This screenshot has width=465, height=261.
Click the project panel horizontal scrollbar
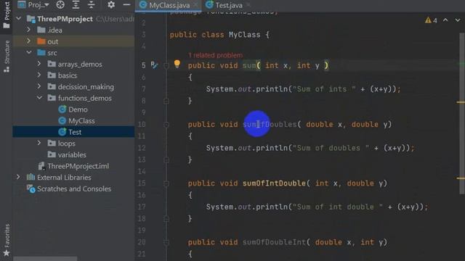pyautogui.click(x=45, y=259)
